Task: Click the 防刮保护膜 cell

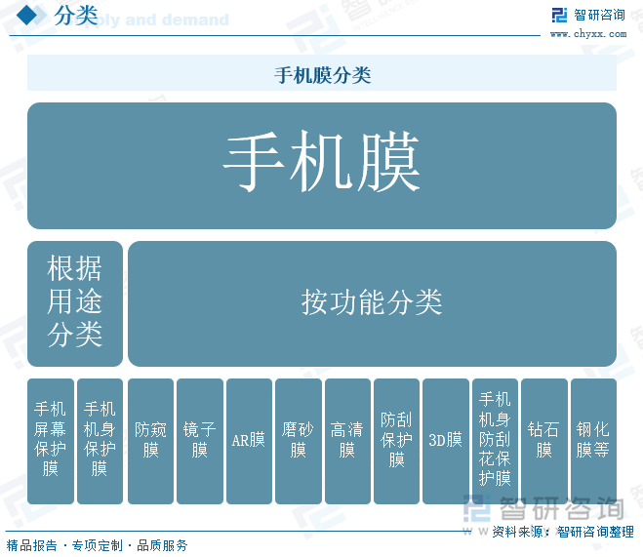Action: (x=396, y=441)
